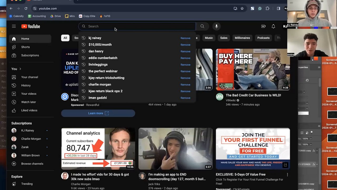The height and width of the screenshot is (190, 337).
Task: Click Browse channels plus icon
Action: click(x=14, y=164)
